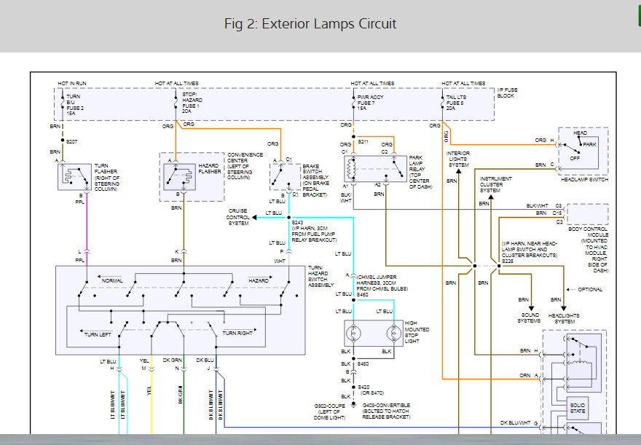Click the S211 splice label
Screen dimensions: 641x445
pyautogui.click(x=363, y=141)
